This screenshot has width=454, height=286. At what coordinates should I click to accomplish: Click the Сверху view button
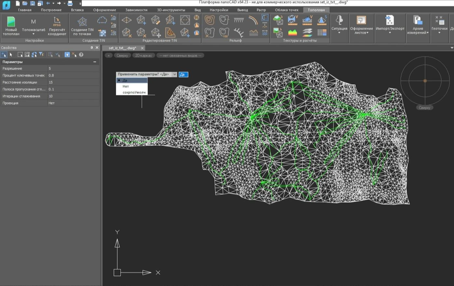(122, 55)
